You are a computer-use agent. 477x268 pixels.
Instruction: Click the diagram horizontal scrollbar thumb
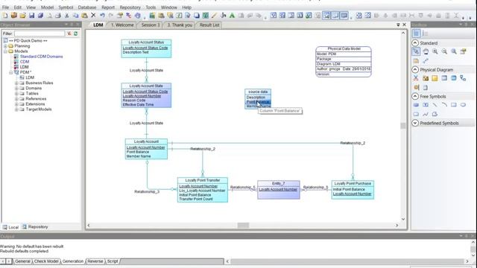click(243, 225)
